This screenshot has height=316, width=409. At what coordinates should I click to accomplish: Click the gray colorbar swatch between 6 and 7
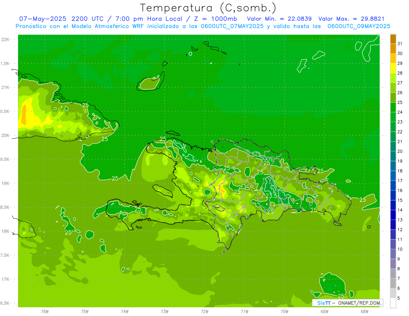[x=393, y=284]
